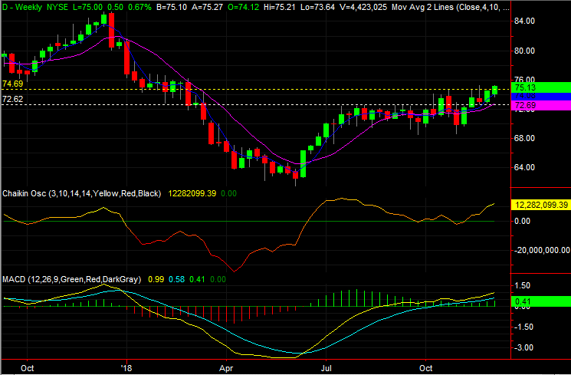The width and height of the screenshot is (571, 375).
Task: Click the 80.00 price axis label
Action: pos(524,51)
